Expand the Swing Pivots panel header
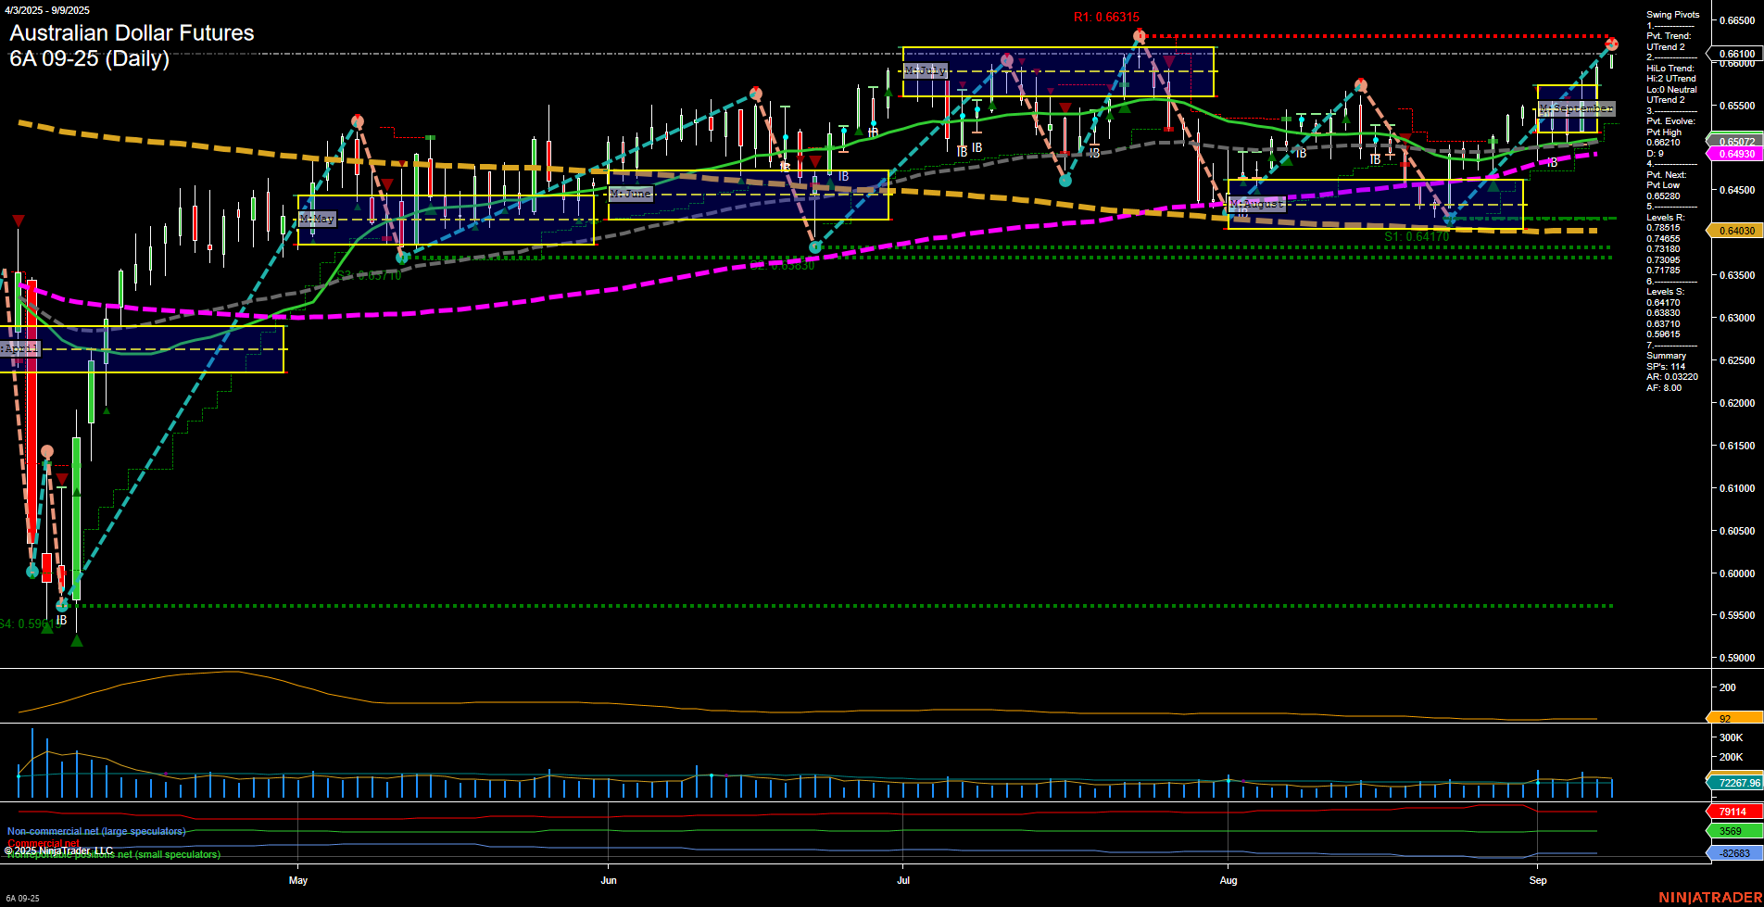This screenshot has height=907, width=1764. 1673,14
